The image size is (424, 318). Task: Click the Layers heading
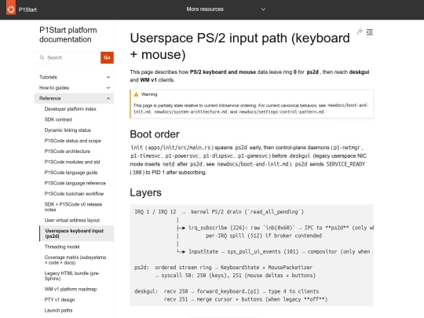(145, 192)
